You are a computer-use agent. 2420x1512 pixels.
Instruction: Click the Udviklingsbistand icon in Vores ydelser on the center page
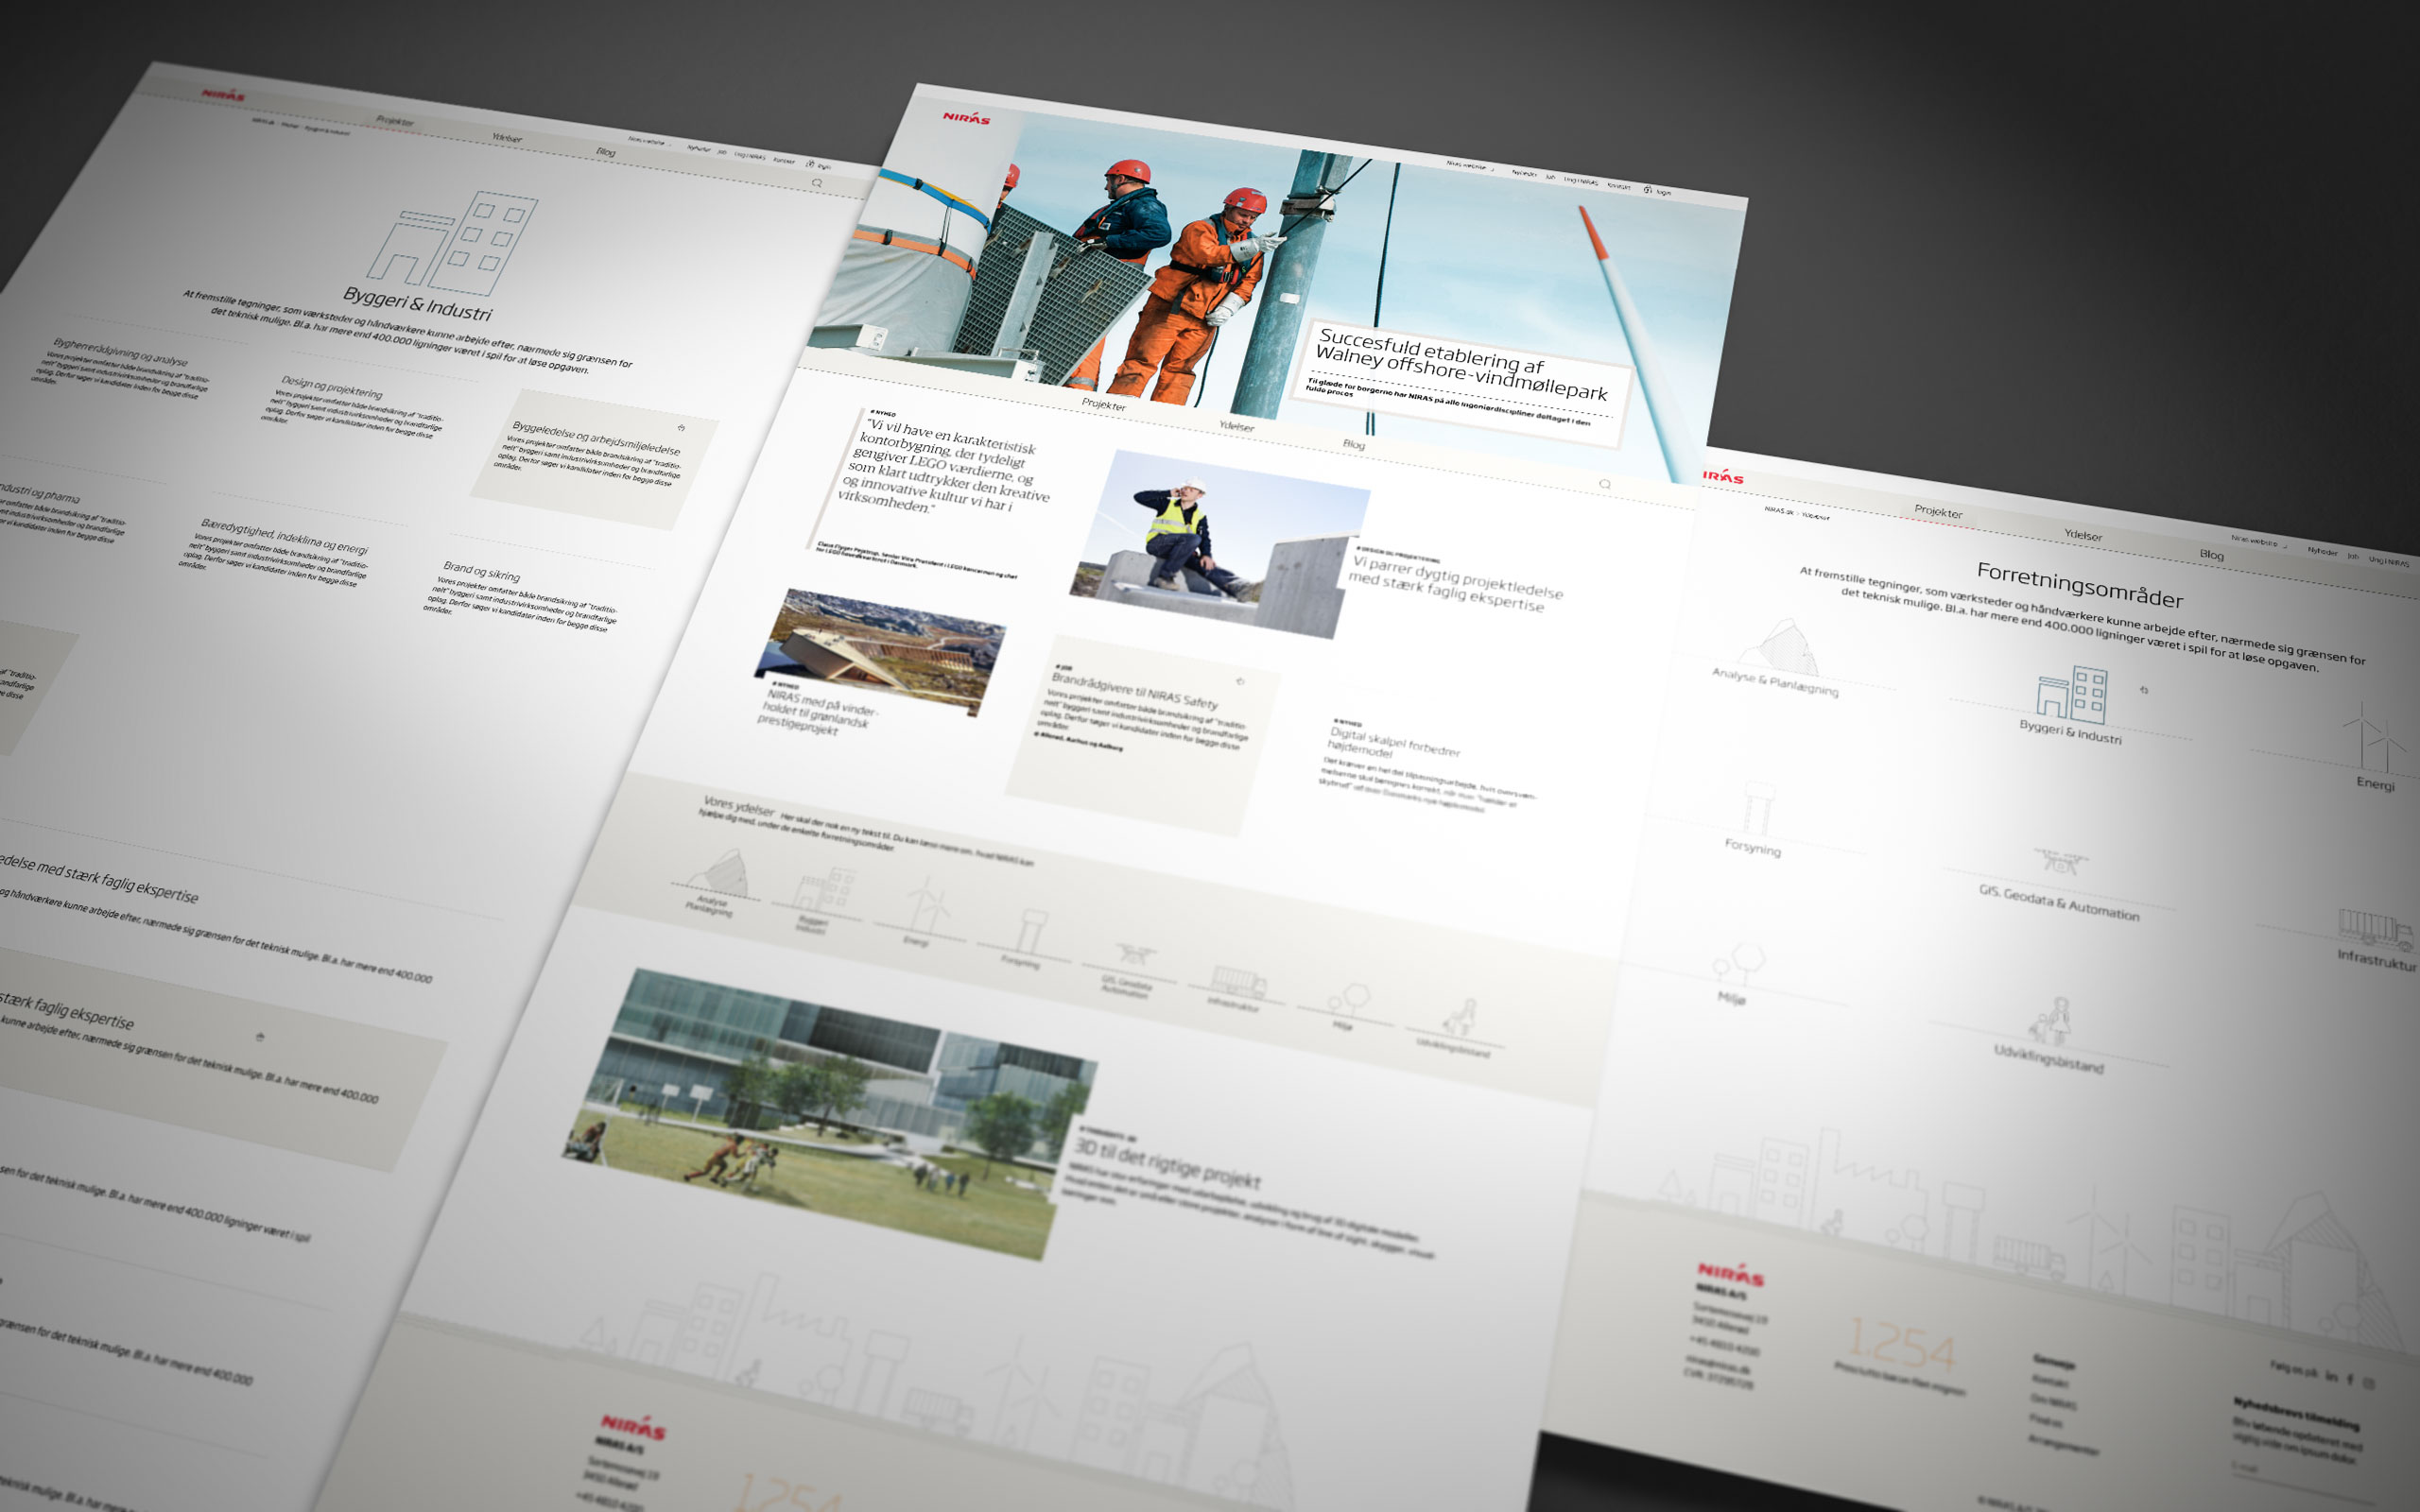pyautogui.click(x=1458, y=1018)
